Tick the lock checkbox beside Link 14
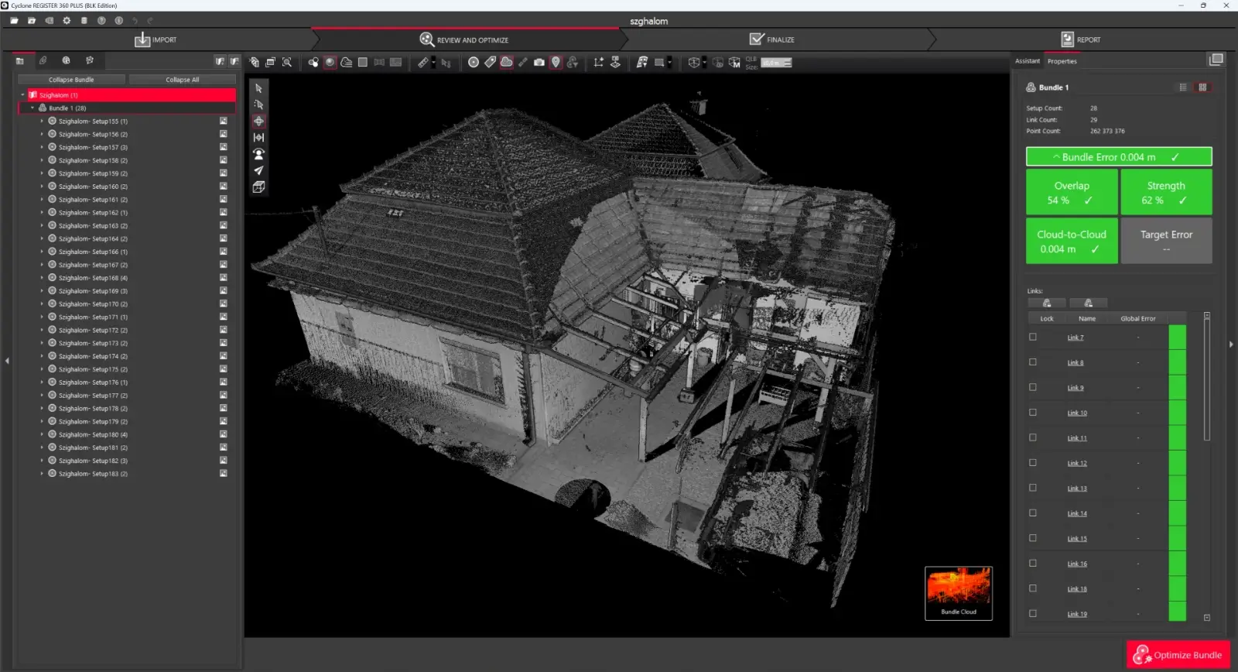 click(x=1033, y=513)
